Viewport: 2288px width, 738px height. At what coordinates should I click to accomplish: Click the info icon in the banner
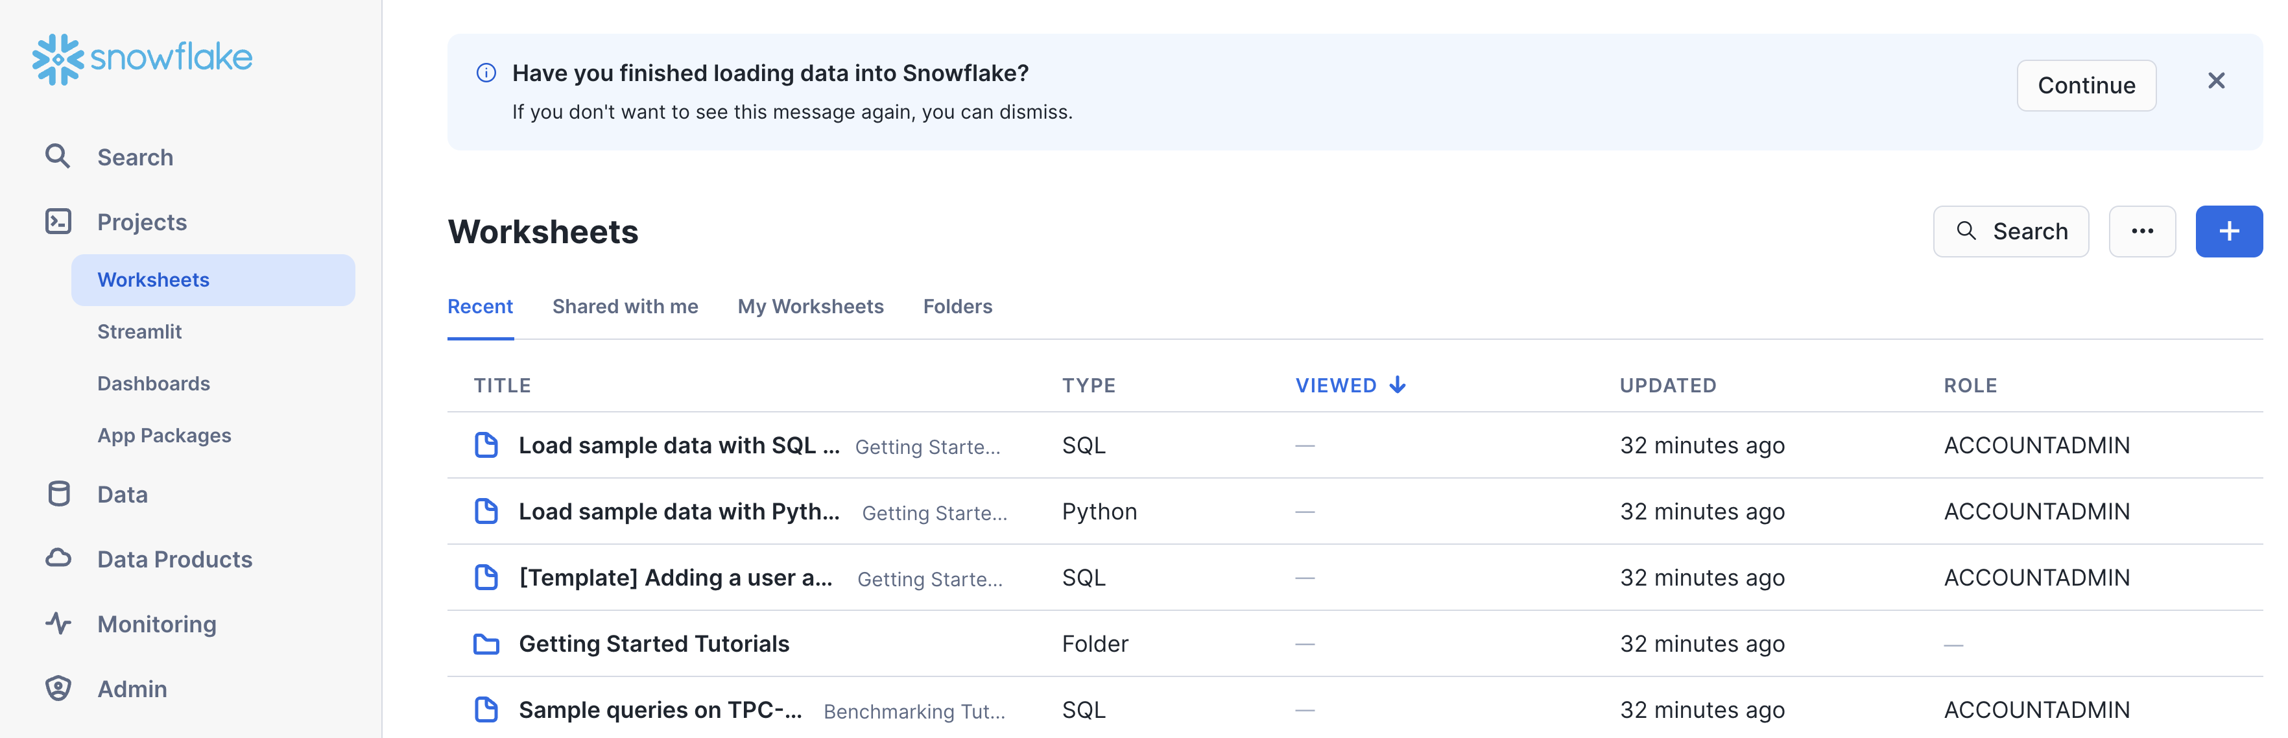click(486, 73)
